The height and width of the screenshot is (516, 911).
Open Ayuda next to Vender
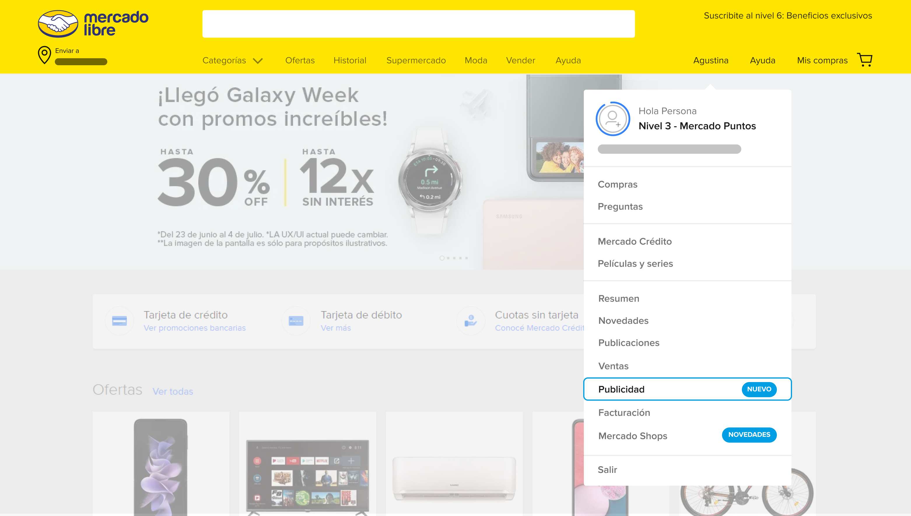[568, 61]
